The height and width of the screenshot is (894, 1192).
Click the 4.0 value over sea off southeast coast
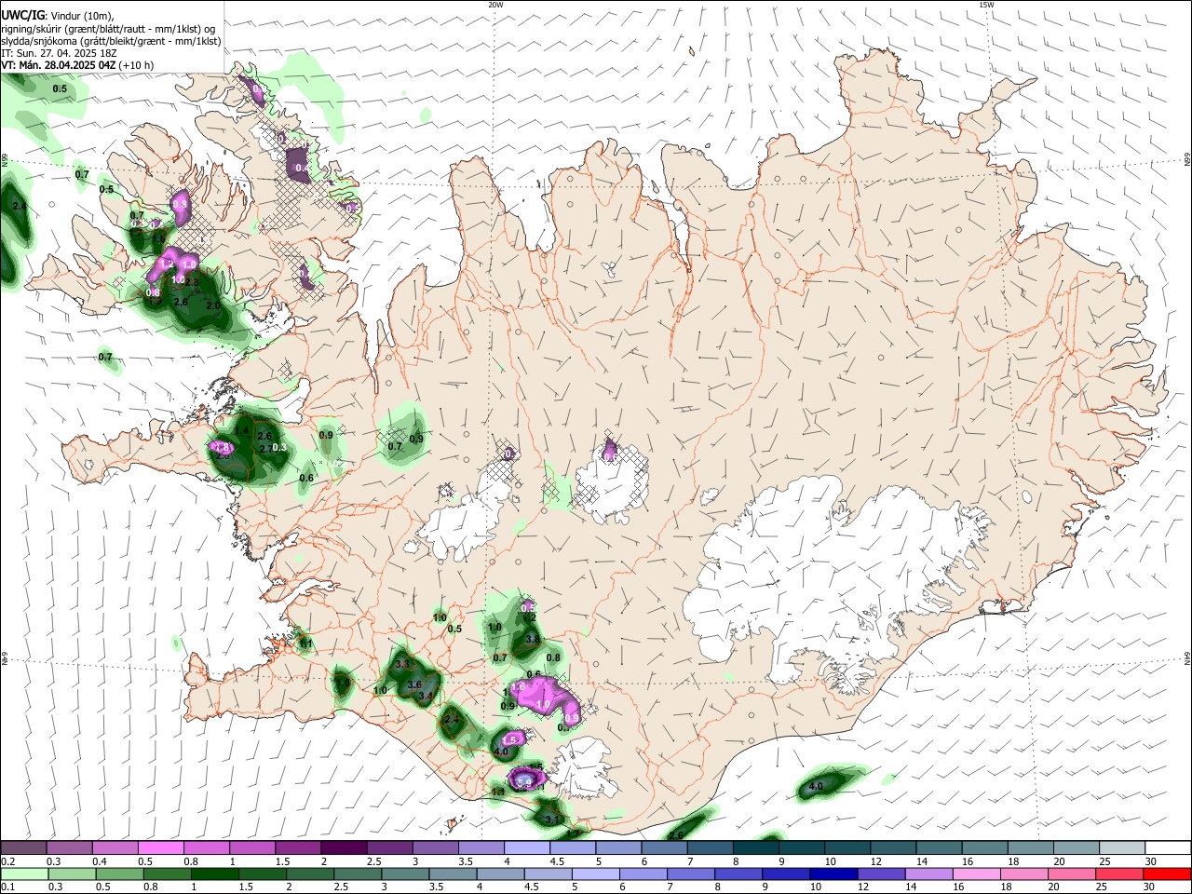(x=816, y=787)
